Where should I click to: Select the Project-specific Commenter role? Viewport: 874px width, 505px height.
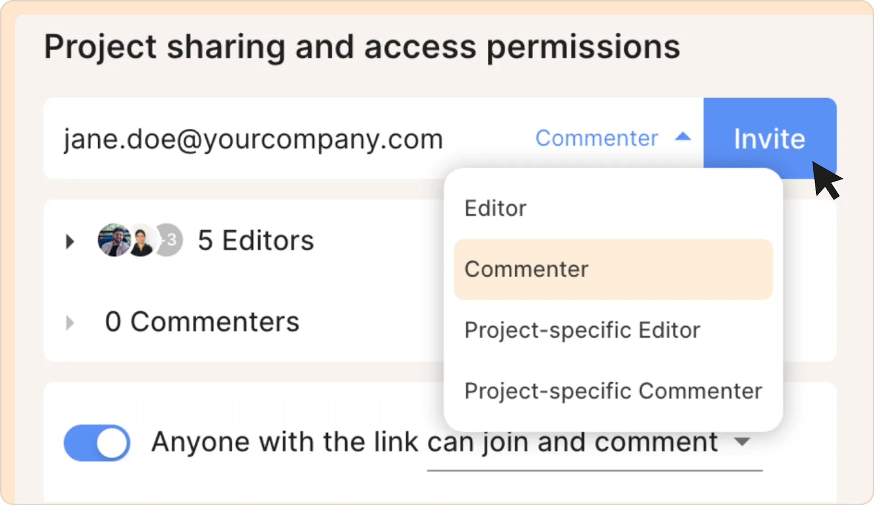(x=613, y=391)
